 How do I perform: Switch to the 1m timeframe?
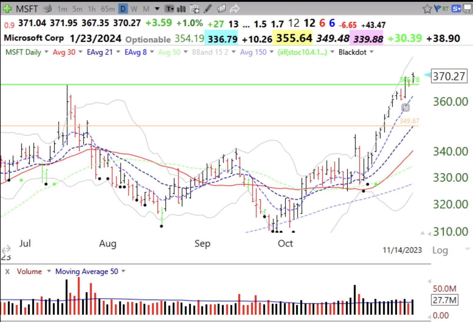(x=62, y=9)
